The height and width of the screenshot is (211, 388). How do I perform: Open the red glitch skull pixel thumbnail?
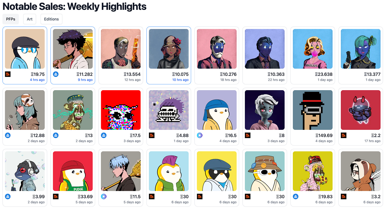[121, 110]
